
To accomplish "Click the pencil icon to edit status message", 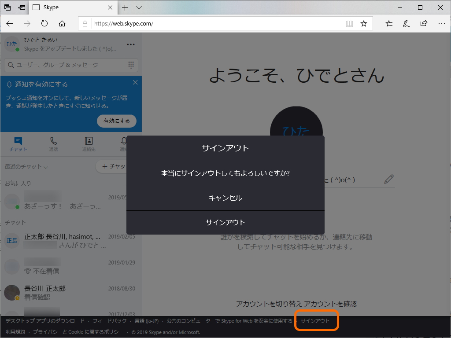I will point(389,179).
